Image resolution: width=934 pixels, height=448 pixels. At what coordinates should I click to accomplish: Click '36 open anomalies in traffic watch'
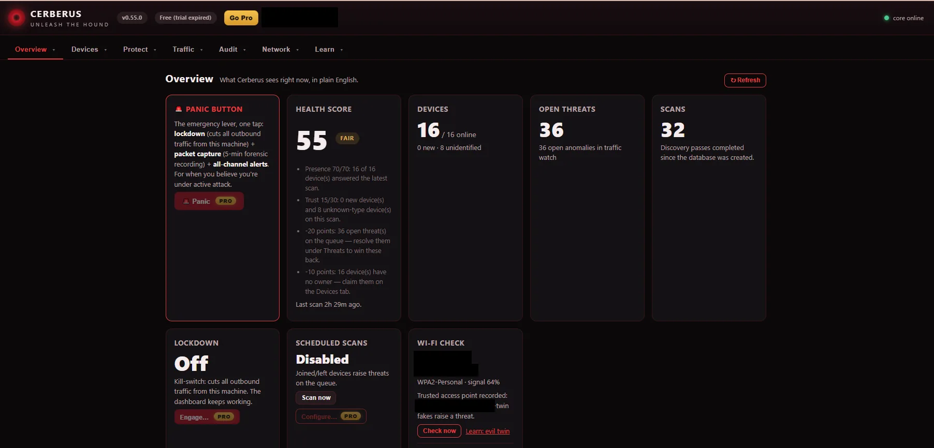tap(580, 153)
